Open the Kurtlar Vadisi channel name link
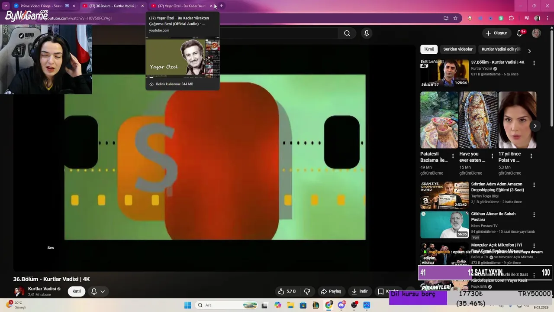The height and width of the screenshot is (312, 554). tap(42, 289)
